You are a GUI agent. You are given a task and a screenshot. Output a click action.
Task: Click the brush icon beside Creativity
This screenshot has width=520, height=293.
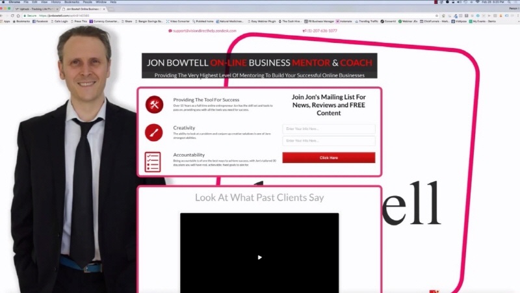154,133
